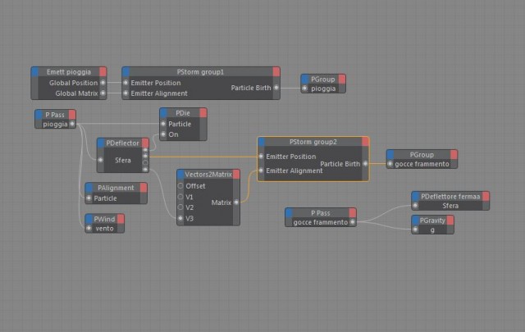Open the red outputs menu on PStorm group1 node
525x332 pixels.
(x=276, y=71)
